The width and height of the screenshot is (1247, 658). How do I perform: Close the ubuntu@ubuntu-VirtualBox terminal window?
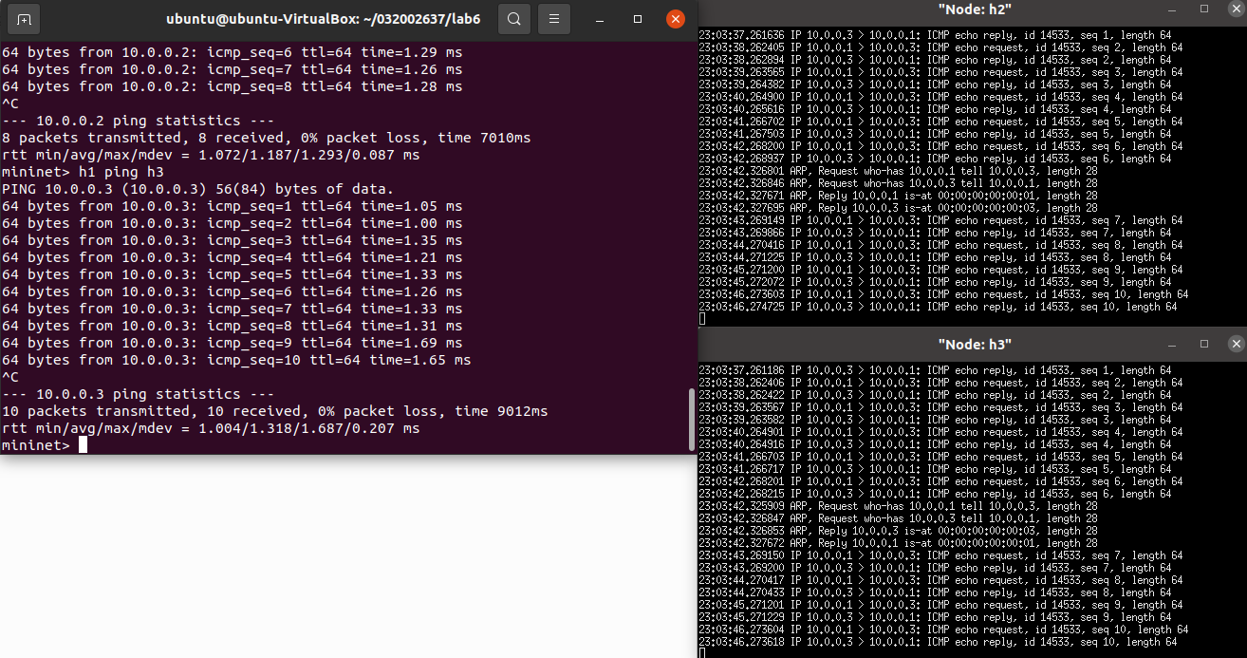point(675,19)
